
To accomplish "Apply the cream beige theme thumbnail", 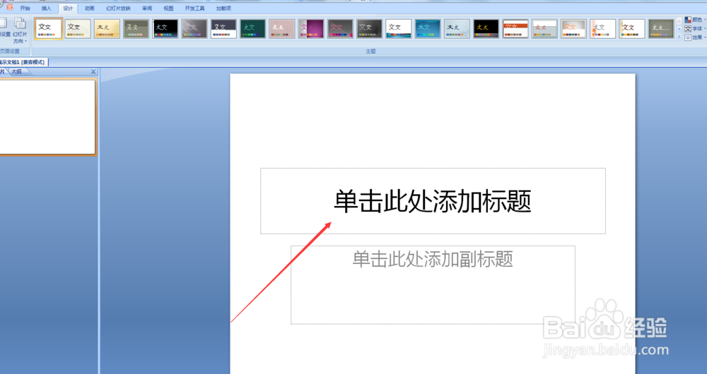I will click(78, 28).
